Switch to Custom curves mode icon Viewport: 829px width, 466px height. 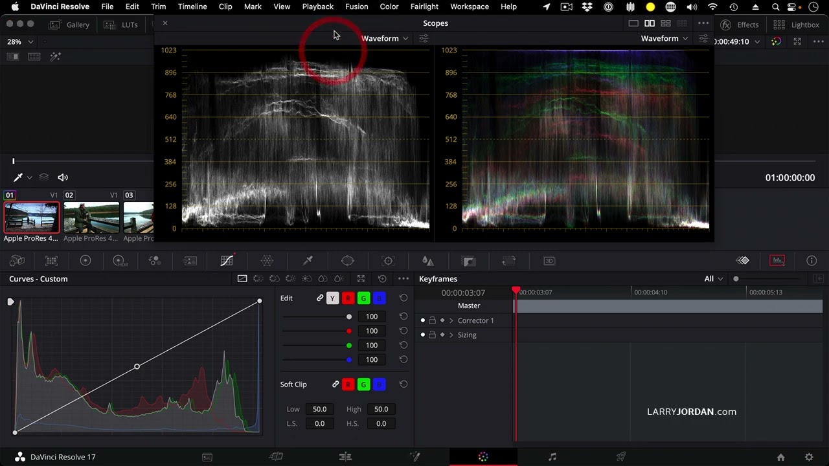(242, 279)
